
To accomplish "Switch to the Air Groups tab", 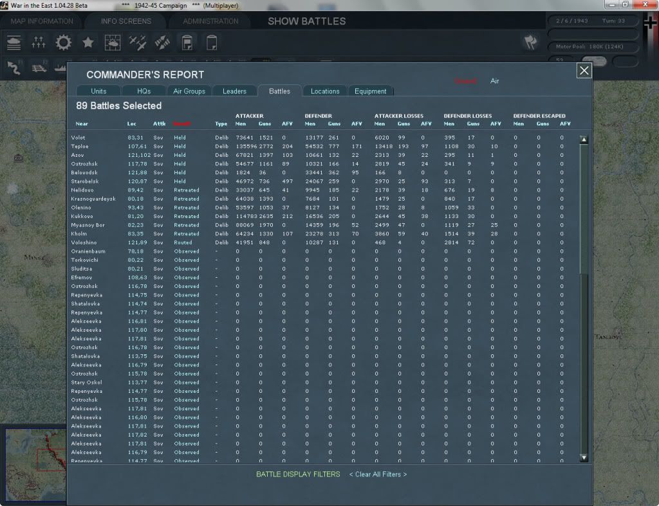I will 189,91.
